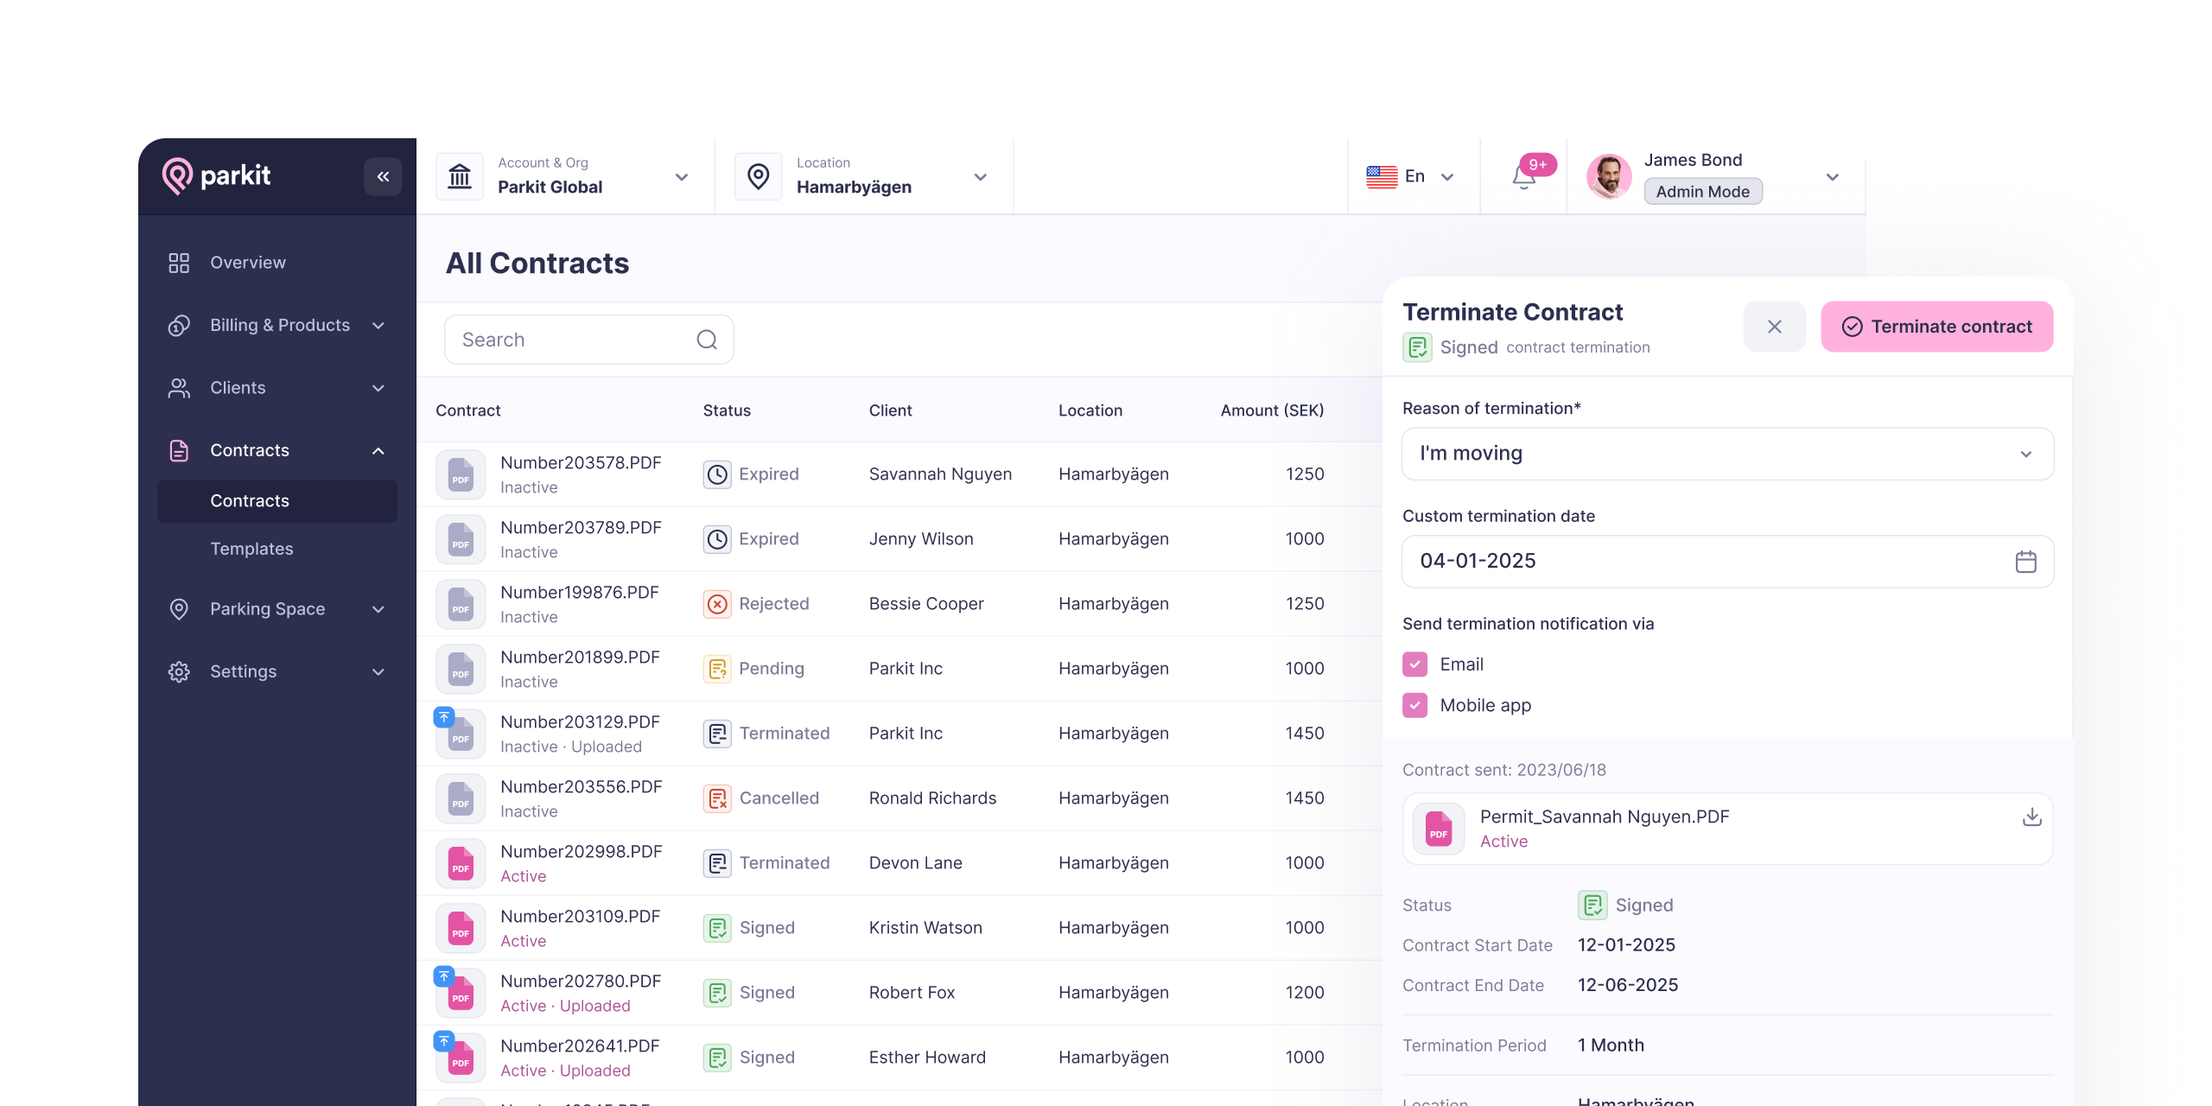Viewport: 2212px width, 1106px height.
Task: Open Templates submenu item
Action: tap(251, 549)
